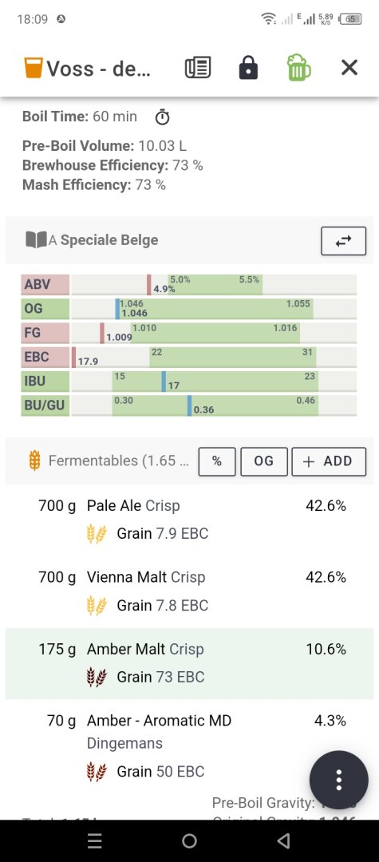Toggle fermentables OG mode button
The height and width of the screenshot is (862, 379).
click(x=263, y=461)
